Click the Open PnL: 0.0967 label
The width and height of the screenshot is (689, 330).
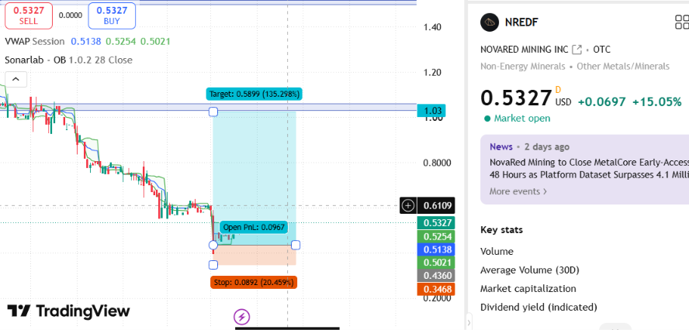[x=254, y=227]
